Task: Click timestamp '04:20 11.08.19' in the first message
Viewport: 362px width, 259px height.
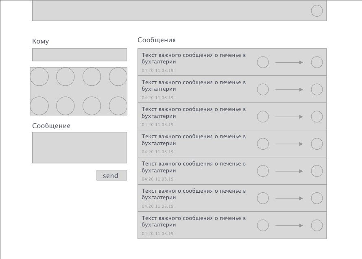Action: coord(157,70)
